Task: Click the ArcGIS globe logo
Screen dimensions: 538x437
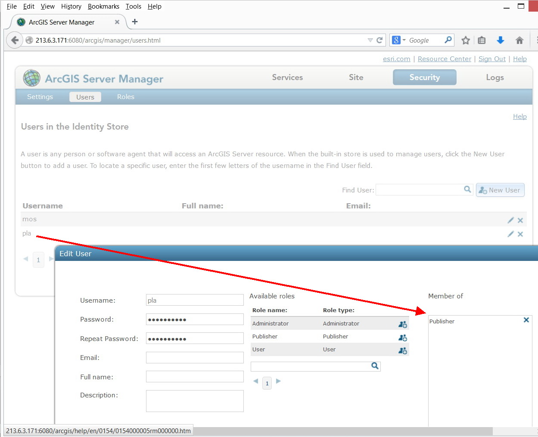Action: point(32,78)
